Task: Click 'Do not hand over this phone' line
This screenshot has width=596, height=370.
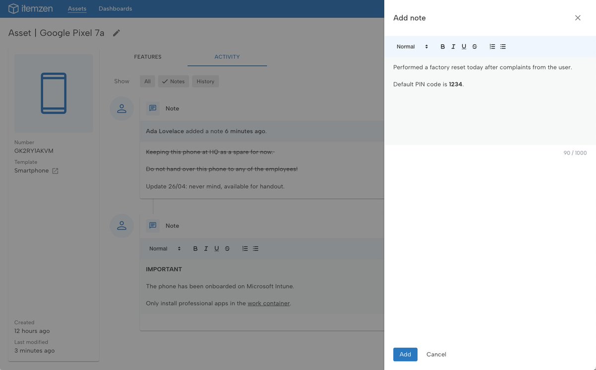Action: tap(222, 169)
